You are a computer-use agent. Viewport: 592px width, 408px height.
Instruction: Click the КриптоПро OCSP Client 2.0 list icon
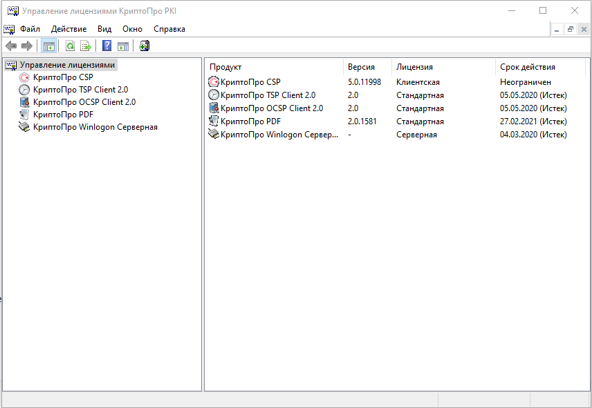214,108
